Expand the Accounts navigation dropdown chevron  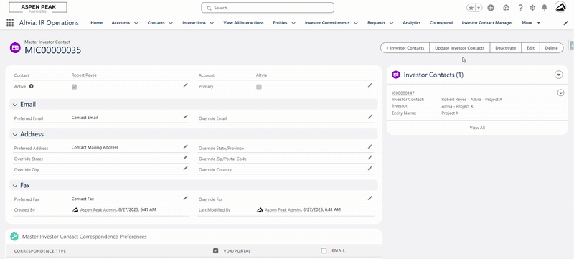click(x=136, y=23)
